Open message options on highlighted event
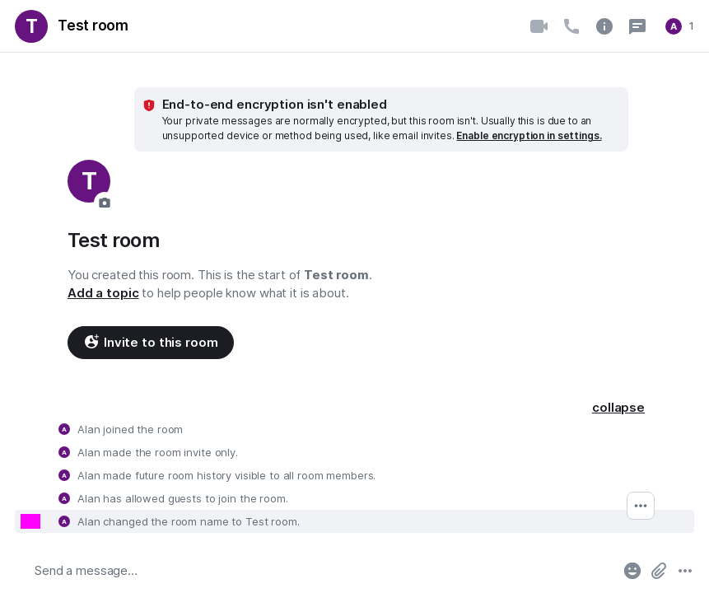The image size is (709, 593). [x=641, y=506]
